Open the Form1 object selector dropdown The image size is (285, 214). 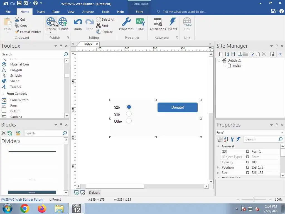(282, 132)
